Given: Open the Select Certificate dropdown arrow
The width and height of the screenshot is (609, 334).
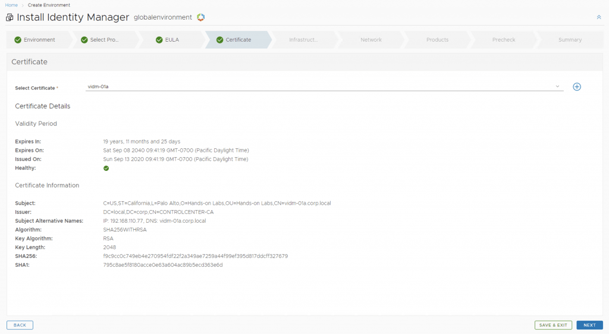Looking at the screenshot, I should point(557,86).
